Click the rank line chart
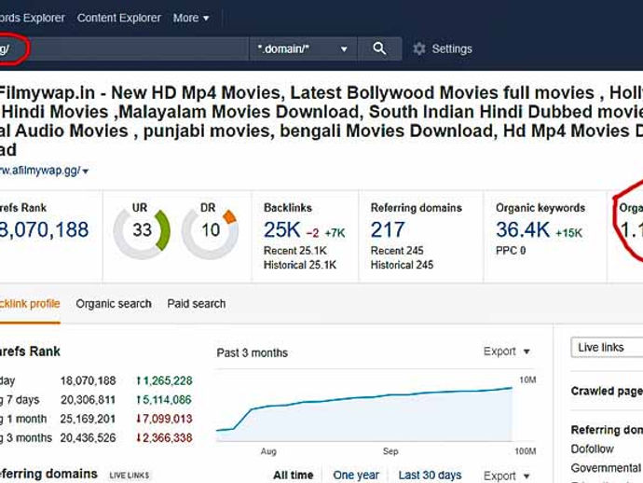 (x=364, y=410)
